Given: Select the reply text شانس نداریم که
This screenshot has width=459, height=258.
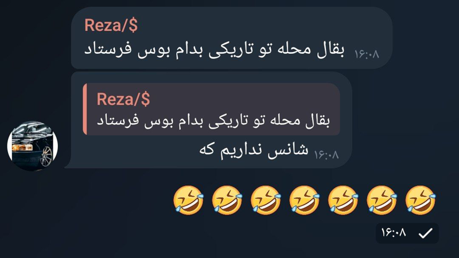Looking at the screenshot, I should [x=254, y=150].
